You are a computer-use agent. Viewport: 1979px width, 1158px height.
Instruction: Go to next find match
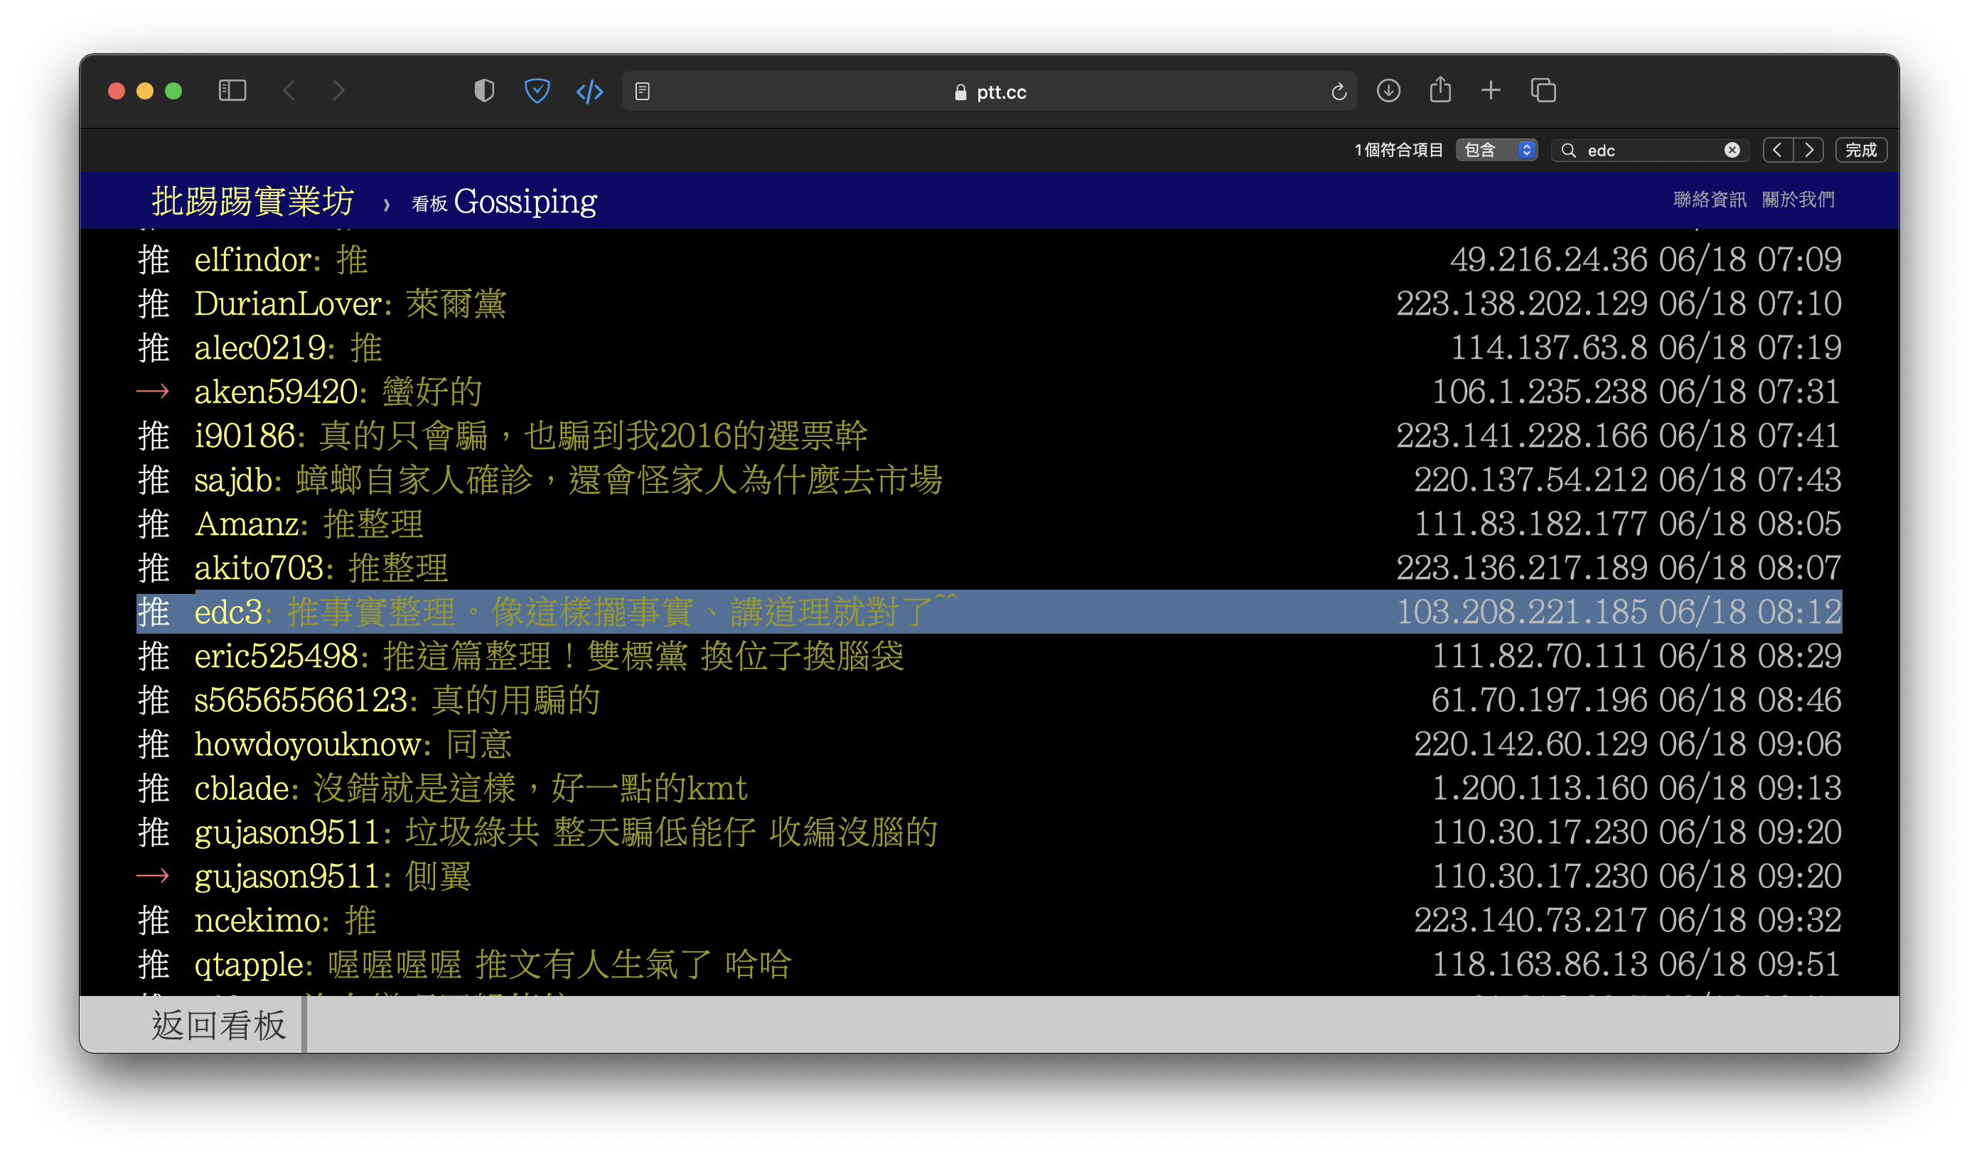pos(1808,150)
